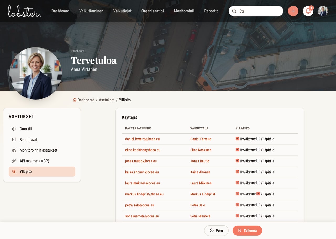The height and width of the screenshot is (239, 336).
Task: Open Petra Salo influencer link
Action: [198, 205]
